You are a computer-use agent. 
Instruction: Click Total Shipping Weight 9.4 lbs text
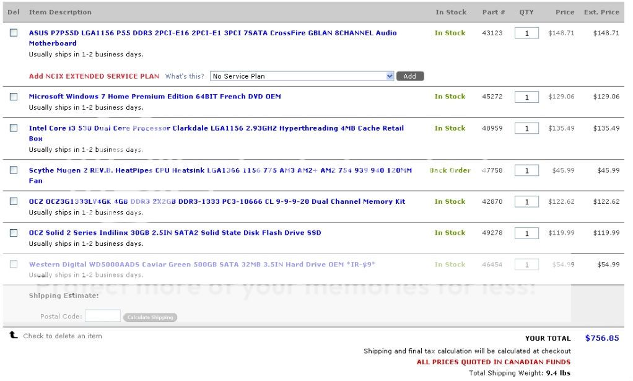pyautogui.click(x=520, y=373)
